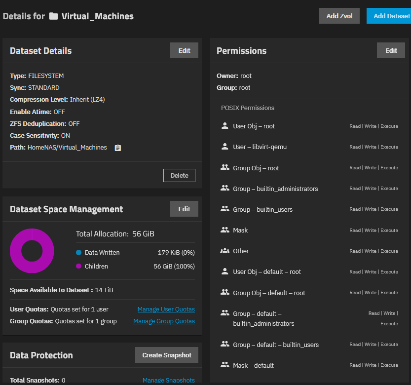Click the 179 KiB (0%) value

176,253
